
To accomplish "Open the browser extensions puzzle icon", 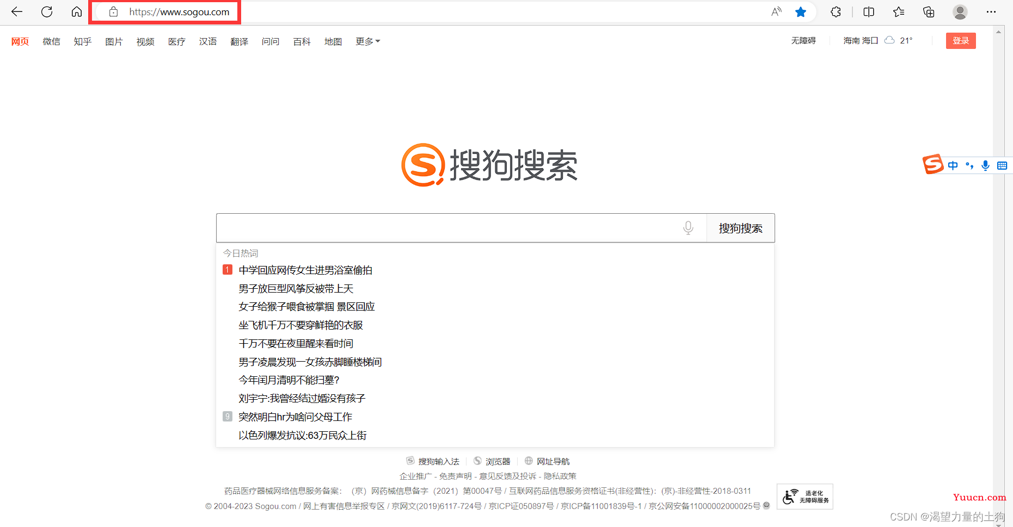I will pyautogui.click(x=836, y=12).
